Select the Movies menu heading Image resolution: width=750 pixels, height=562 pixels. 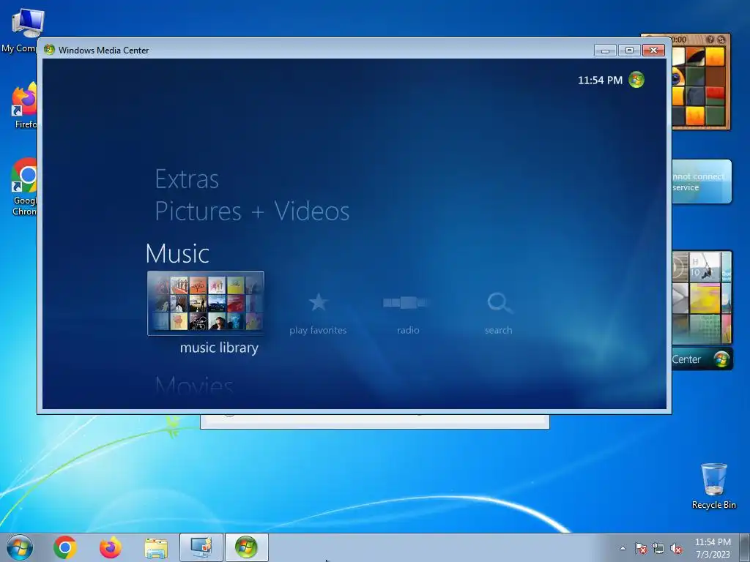point(194,385)
